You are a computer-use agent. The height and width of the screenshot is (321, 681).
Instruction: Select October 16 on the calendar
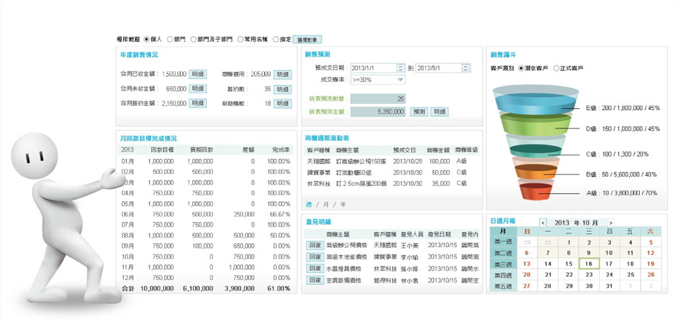(588, 264)
